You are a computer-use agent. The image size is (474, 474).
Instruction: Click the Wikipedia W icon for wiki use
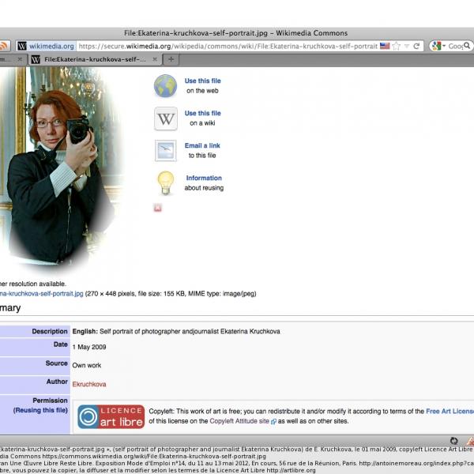click(x=166, y=118)
